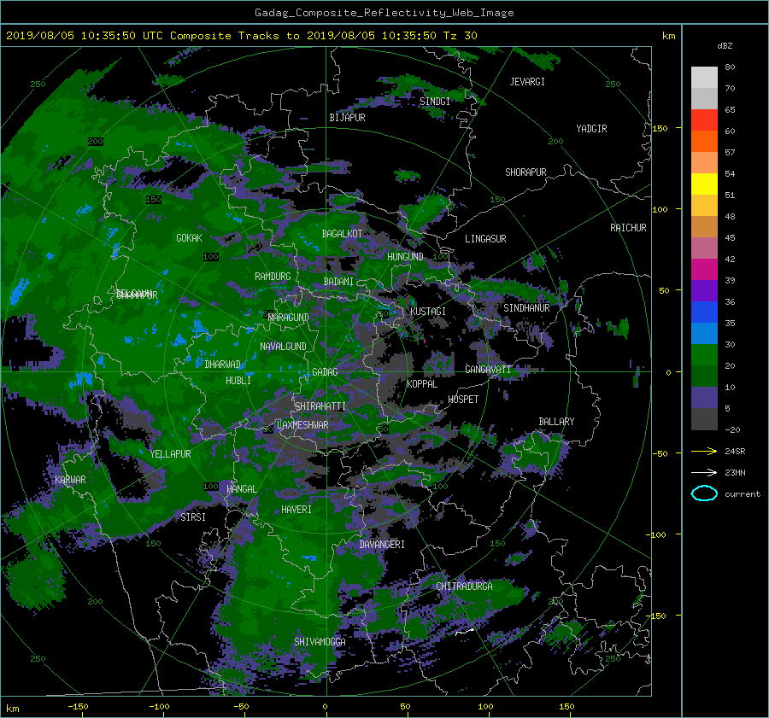Click the KOPPAL city label

click(x=422, y=384)
